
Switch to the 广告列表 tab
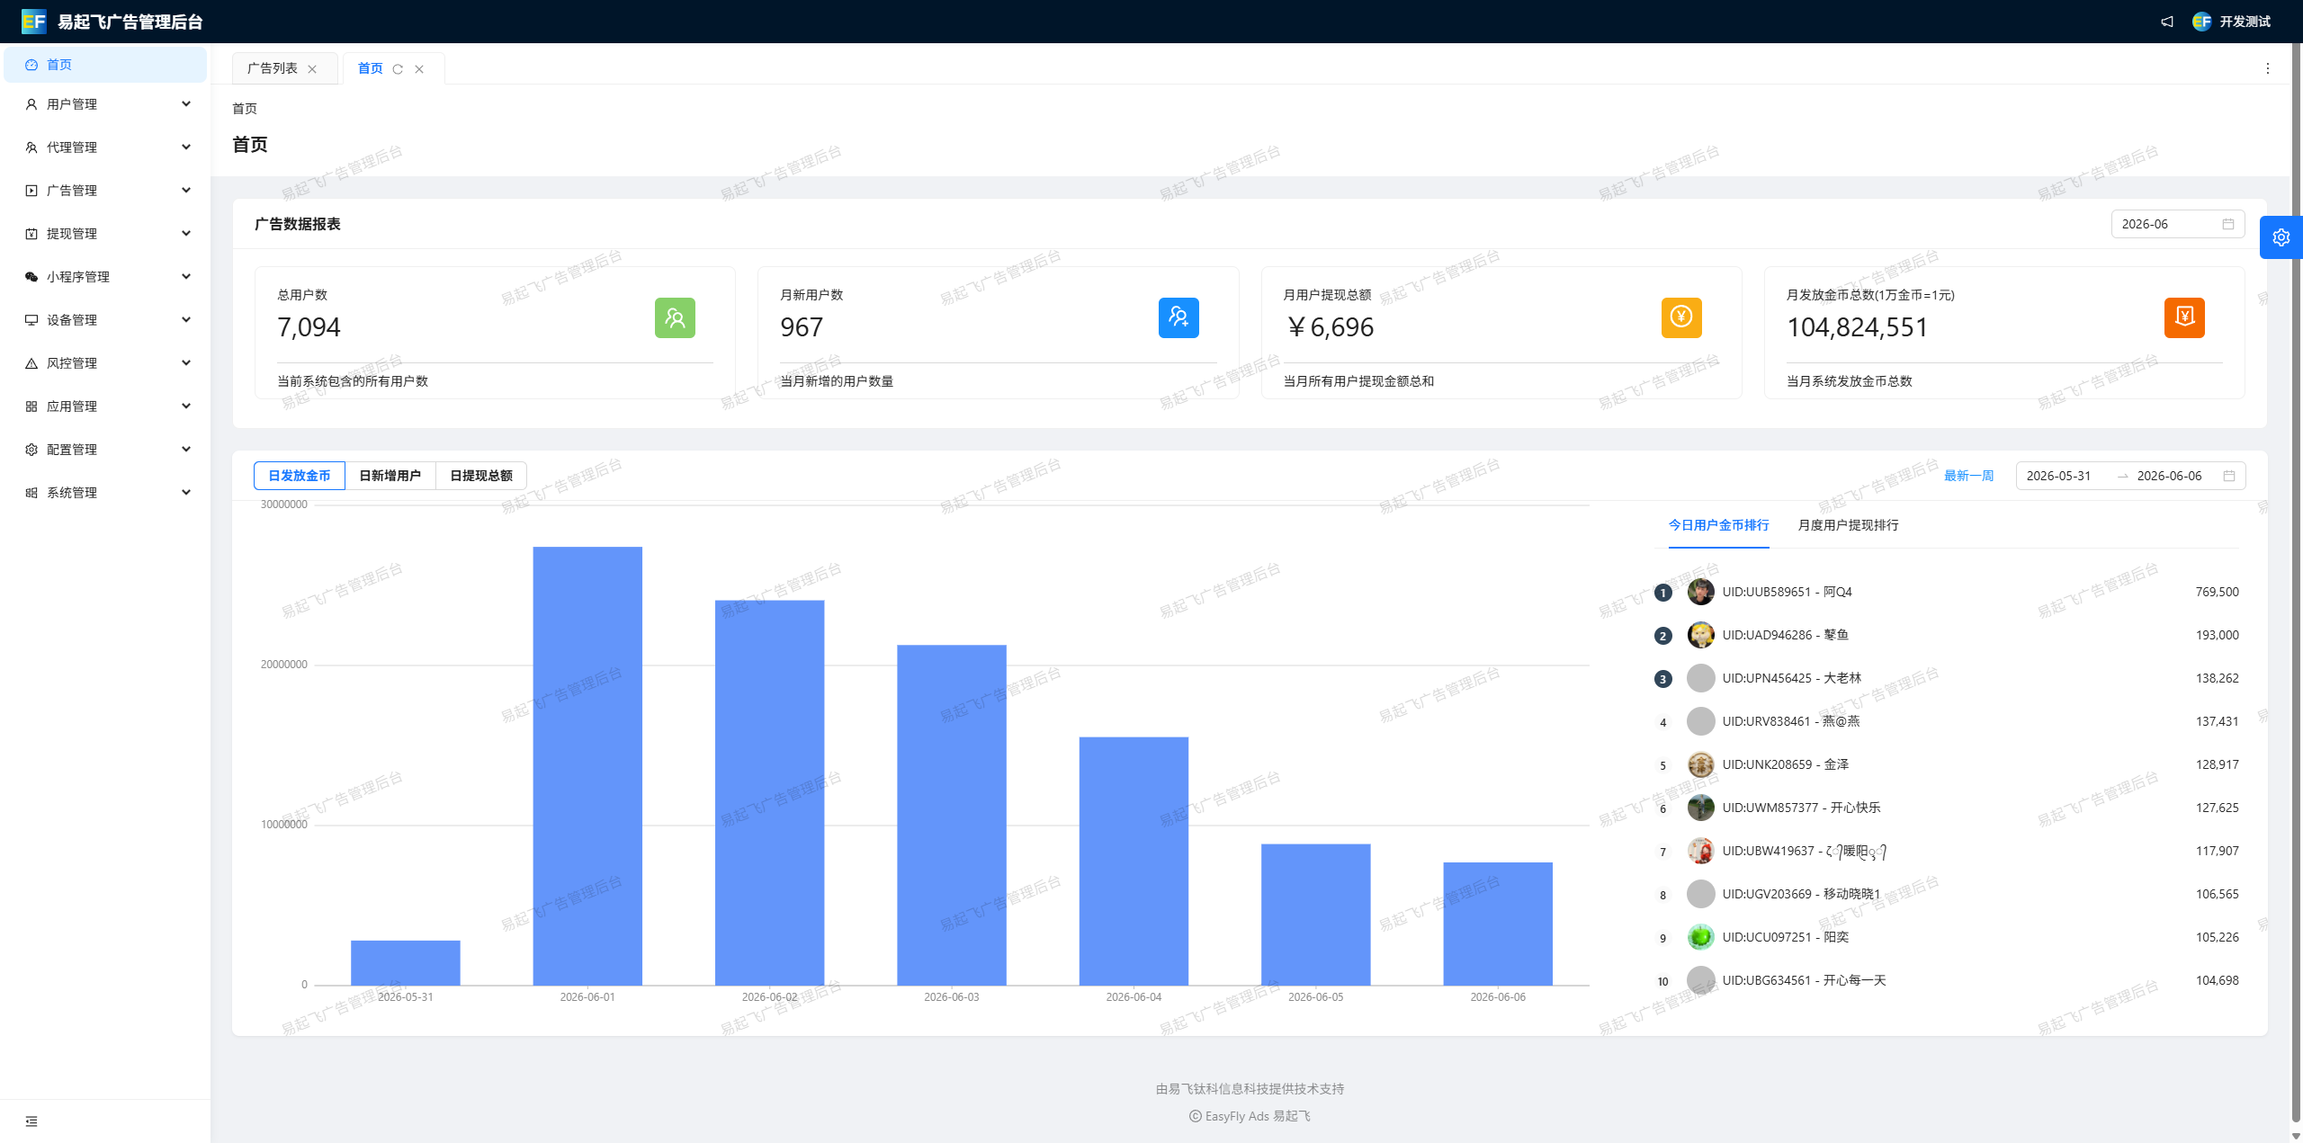pos(273,68)
